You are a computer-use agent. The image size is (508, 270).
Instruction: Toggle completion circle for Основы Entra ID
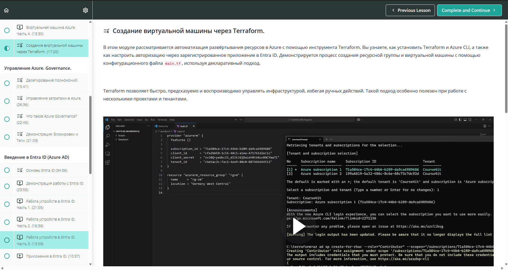tap(7, 170)
